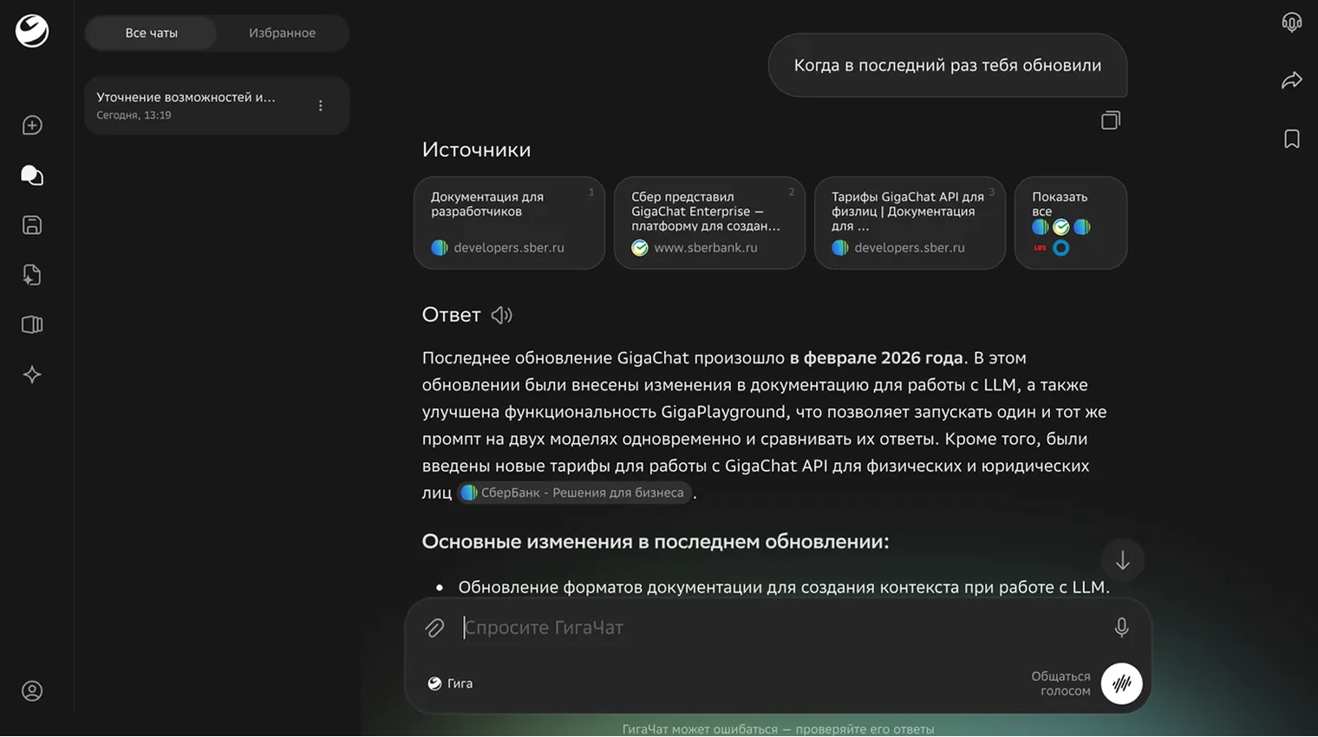Play the answer aloud with the speaker icon
Screen dimensions: 1318x737
[x=501, y=315]
